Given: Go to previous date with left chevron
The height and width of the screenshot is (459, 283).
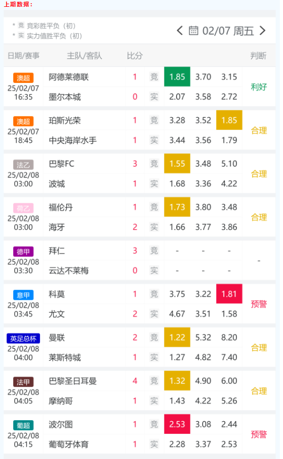Looking at the screenshot, I should click(180, 30).
